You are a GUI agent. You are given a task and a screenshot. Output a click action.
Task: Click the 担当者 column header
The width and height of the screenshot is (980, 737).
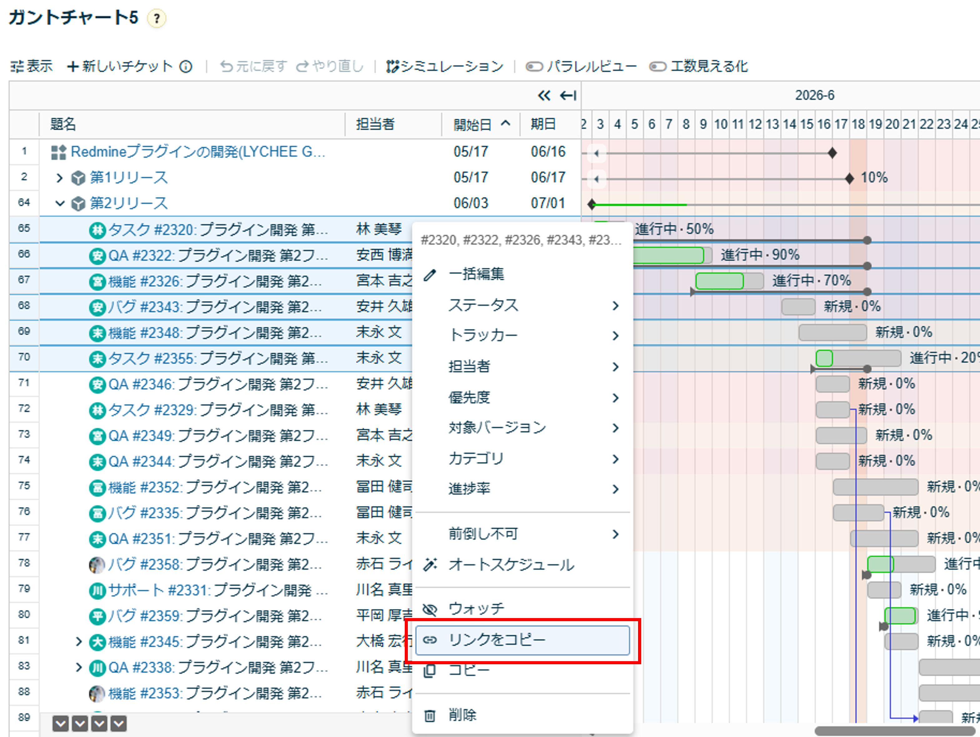[x=375, y=125]
